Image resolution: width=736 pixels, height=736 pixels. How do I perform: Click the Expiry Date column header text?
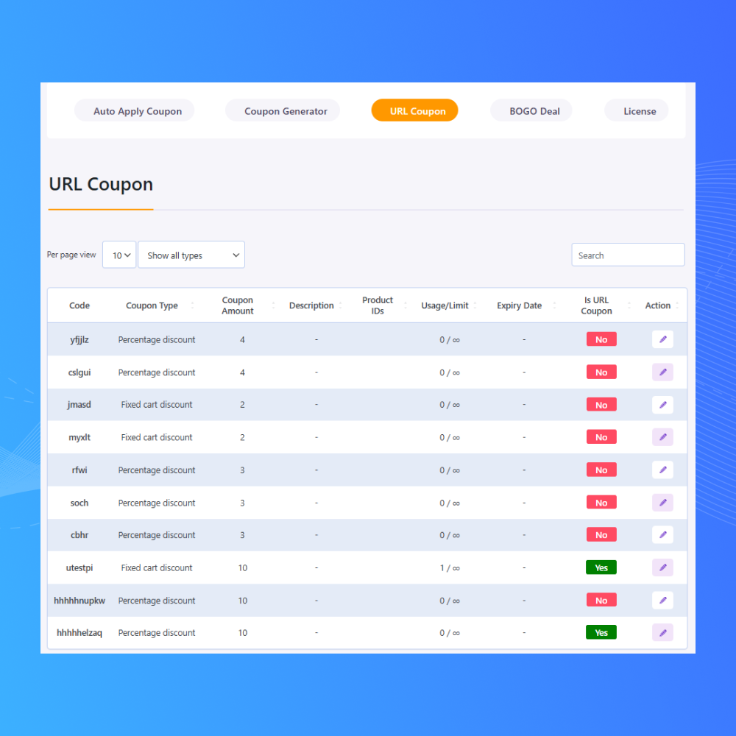point(519,305)
